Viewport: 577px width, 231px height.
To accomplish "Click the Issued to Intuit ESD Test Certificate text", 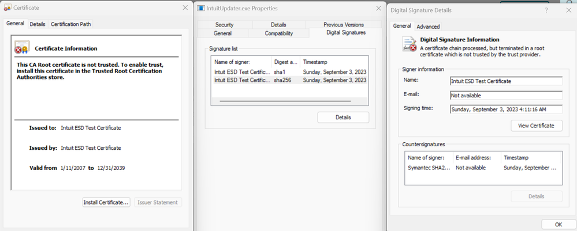I will 91,128.
